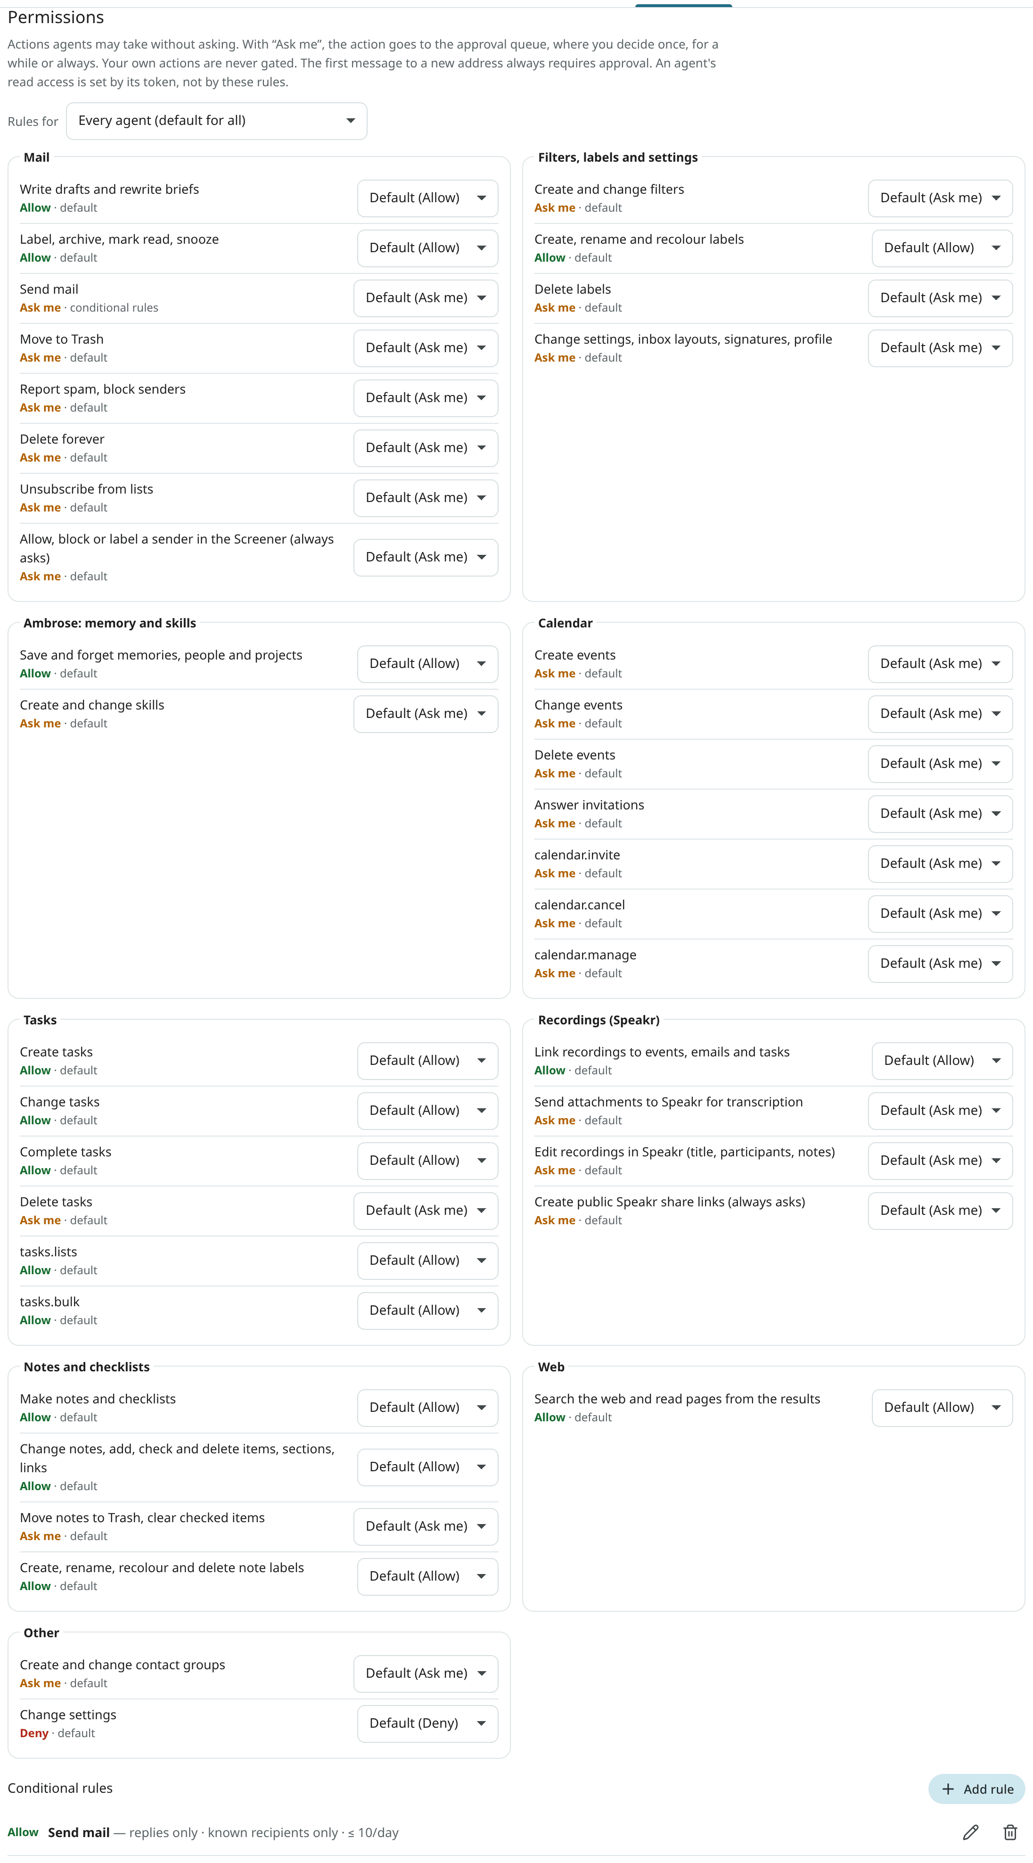Click the "Conditional rules" heading
1033x1863 pixels.
(60, 1788)
